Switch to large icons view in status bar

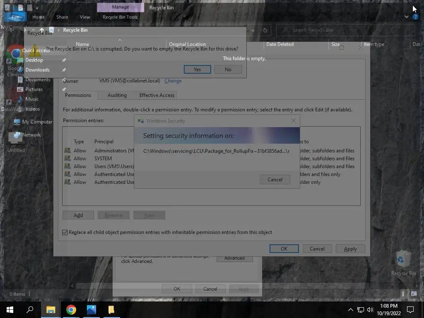pyautogui.click(x=414, y=294)
